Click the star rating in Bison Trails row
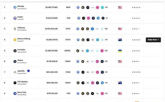Screen dimensions: 165x102 pyautogui.click(x=136, y=93)
